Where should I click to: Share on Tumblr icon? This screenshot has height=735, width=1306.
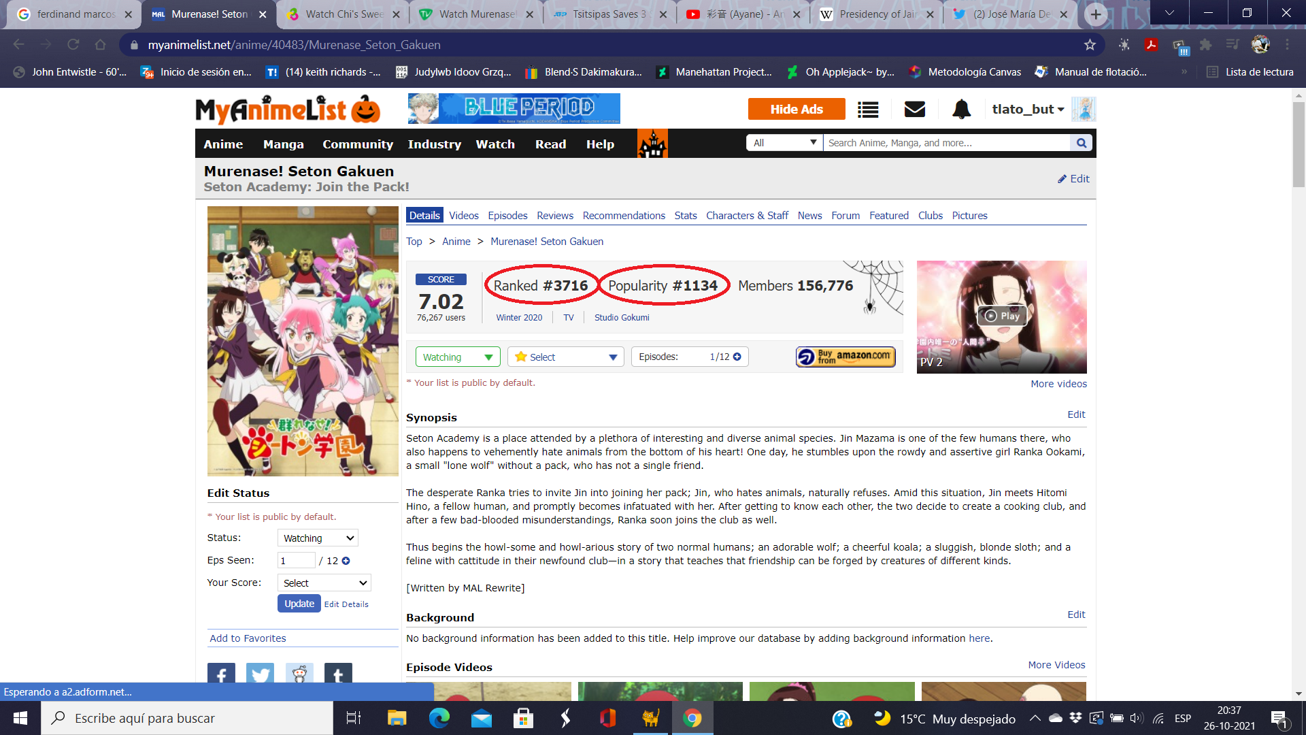click(x=338, y=674)
